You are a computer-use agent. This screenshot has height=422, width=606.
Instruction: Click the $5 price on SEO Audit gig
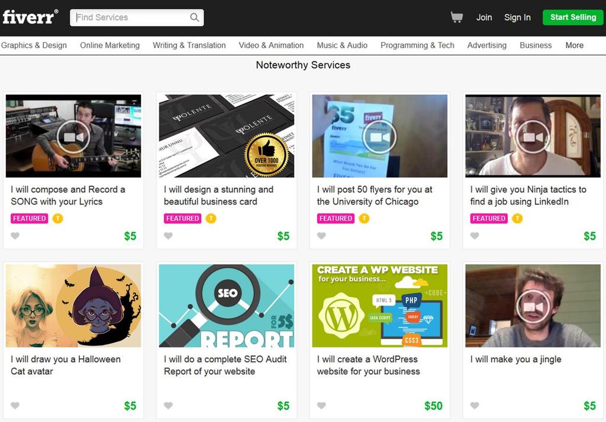283,406
